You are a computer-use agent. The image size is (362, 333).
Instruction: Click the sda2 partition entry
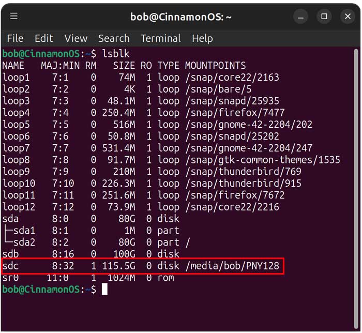click(24, 243)
